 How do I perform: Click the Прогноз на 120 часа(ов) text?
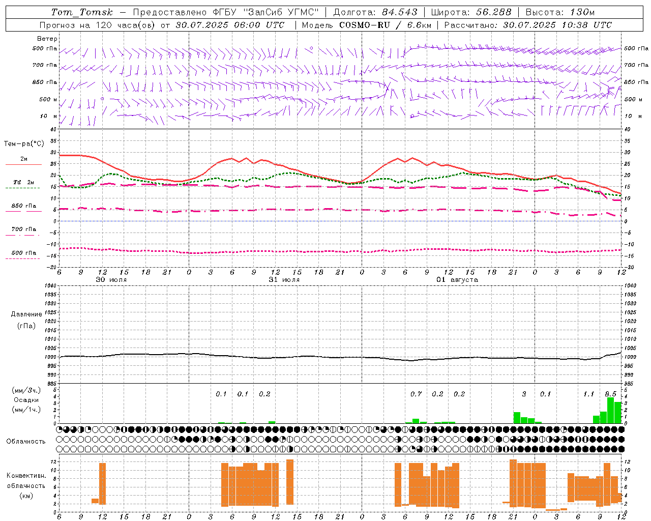[98, 25]
